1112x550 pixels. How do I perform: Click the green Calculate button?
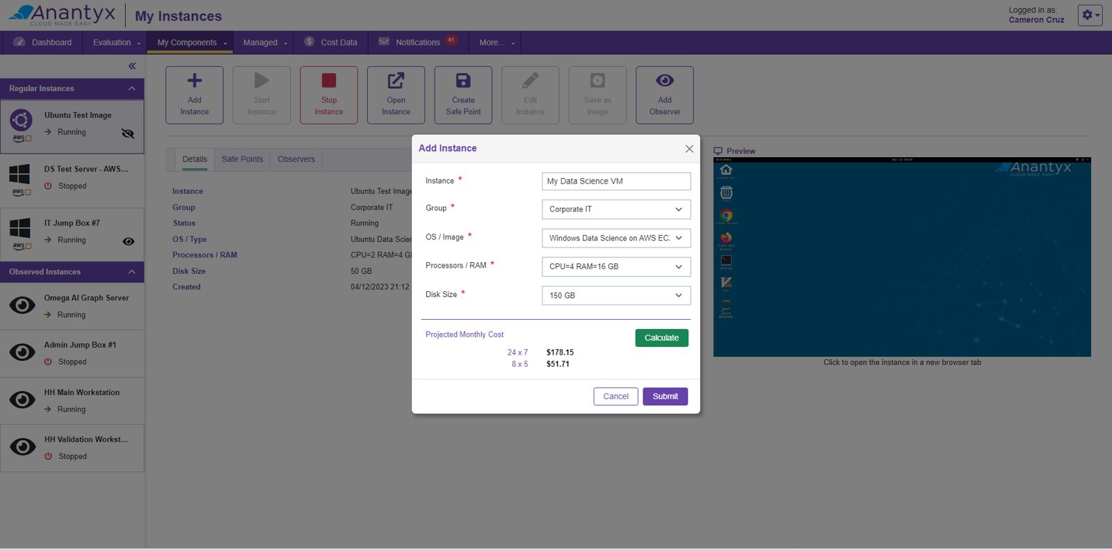coord(661,338)
